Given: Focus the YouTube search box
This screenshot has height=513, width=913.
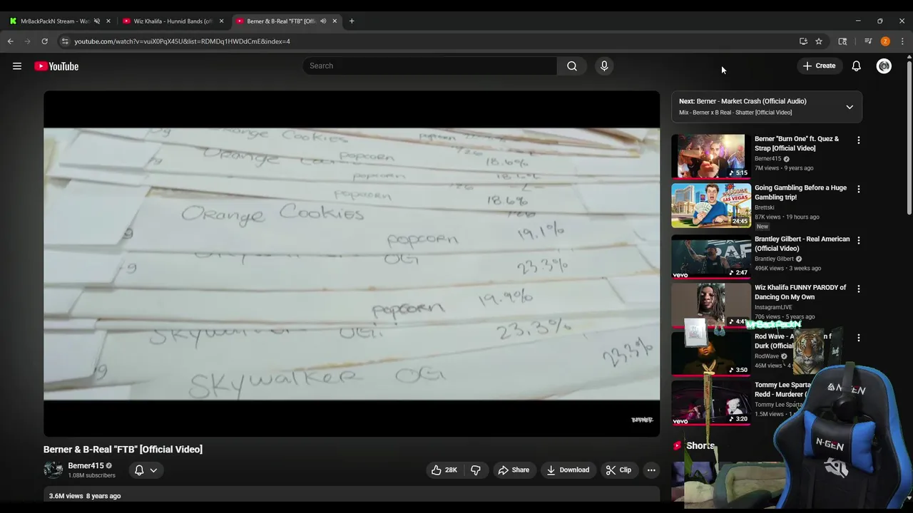Looking at the screenshot, I should tap(429, 66).
